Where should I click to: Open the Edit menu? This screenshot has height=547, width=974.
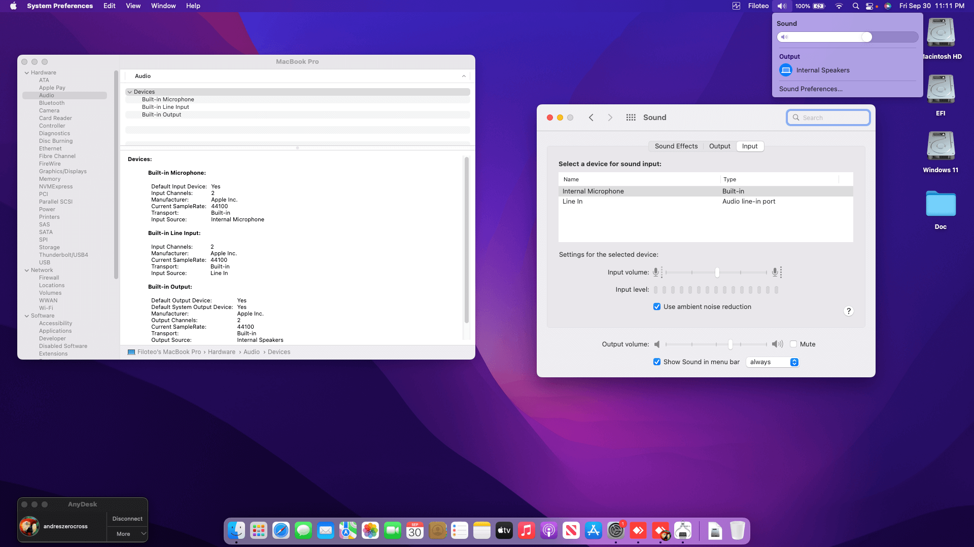click(110, 6)
